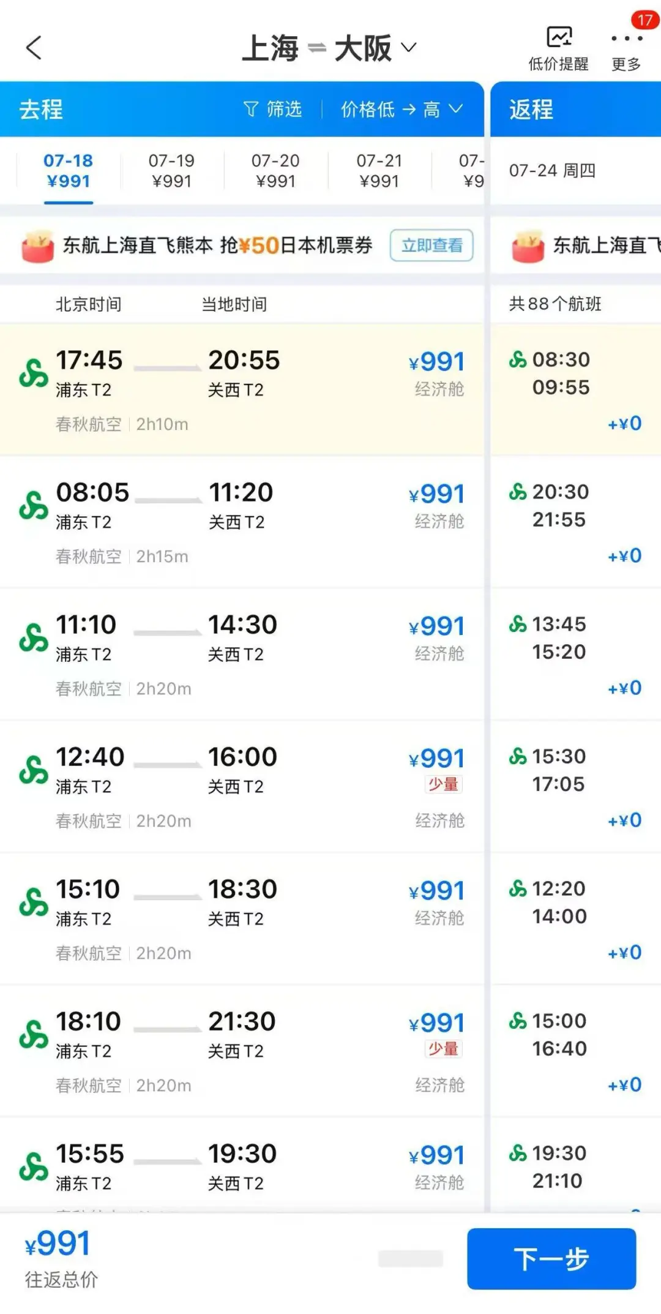
Task: Click the 立即查看 button on banner
Action: (431, 246)
